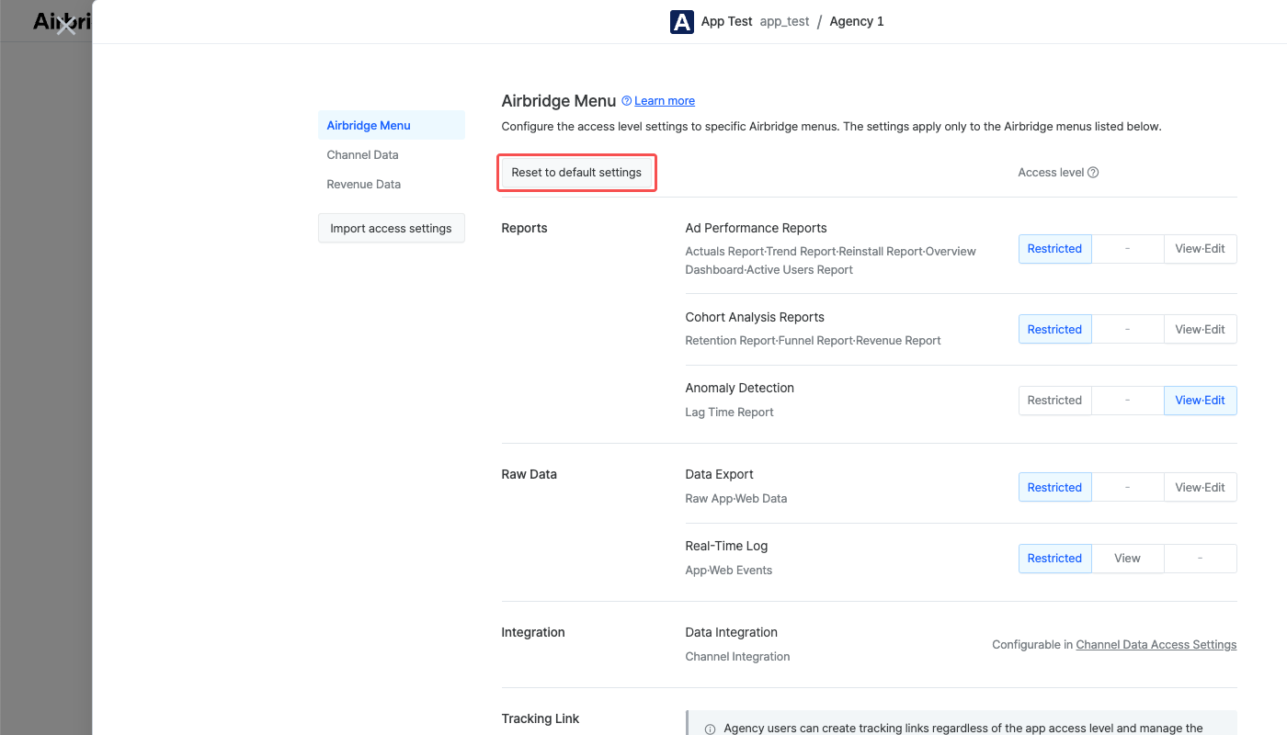Click the App Test logo icon
Image resolution: width=1287 pixels, height=735 pixels.
tap(682, 22)
